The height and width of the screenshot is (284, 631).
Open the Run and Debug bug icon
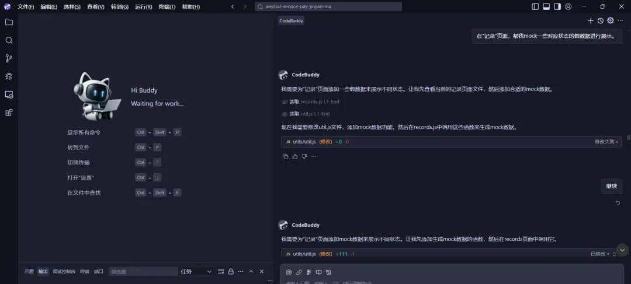pos(9,76)
